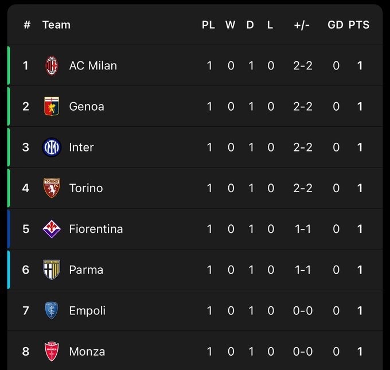Select the Fiorentina purple crest
The height and width of the screenshot is (370, 390).
point(52,229)
